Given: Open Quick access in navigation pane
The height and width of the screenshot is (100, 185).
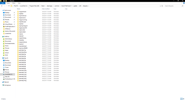Looking at the screenshot, I should pyautogui.click(x=8, y=10).
